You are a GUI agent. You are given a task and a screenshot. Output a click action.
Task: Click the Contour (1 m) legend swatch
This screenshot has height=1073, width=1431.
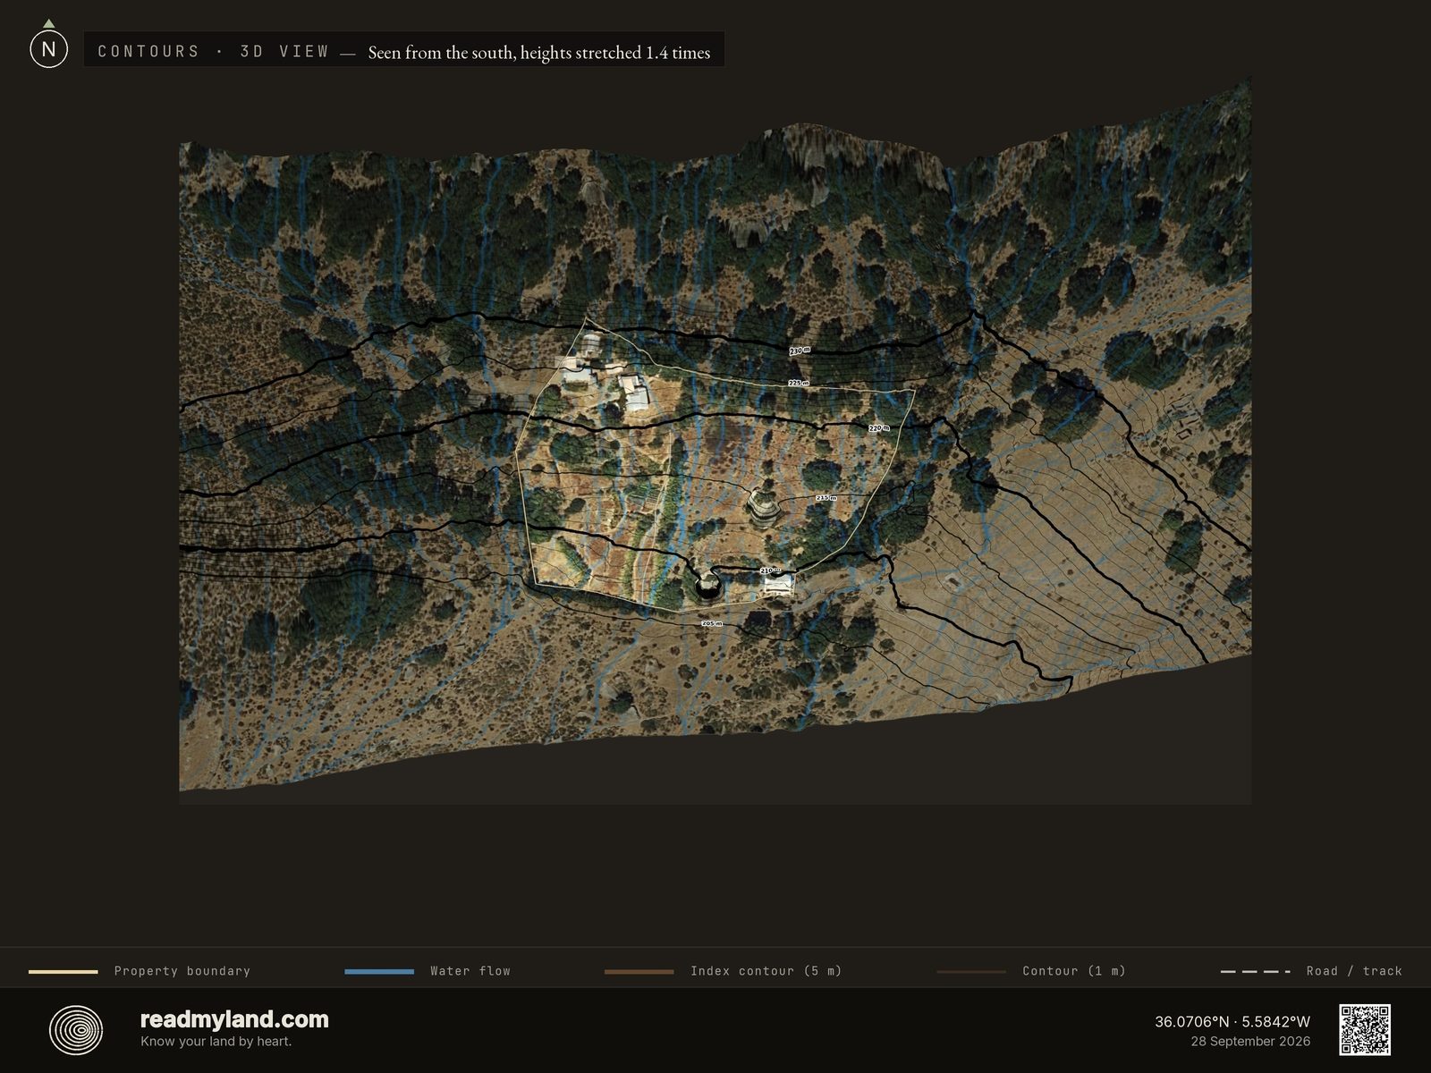point(971,971)
